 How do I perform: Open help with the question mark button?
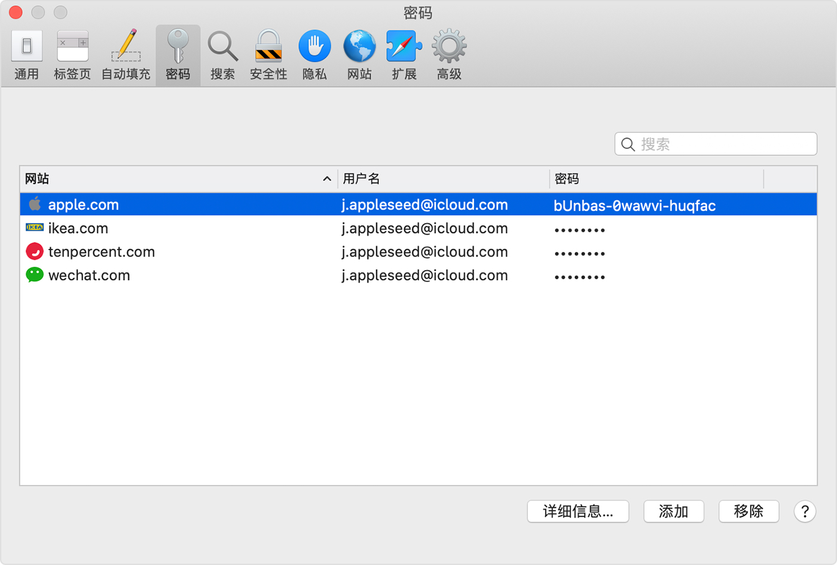[x=805, y=511]
